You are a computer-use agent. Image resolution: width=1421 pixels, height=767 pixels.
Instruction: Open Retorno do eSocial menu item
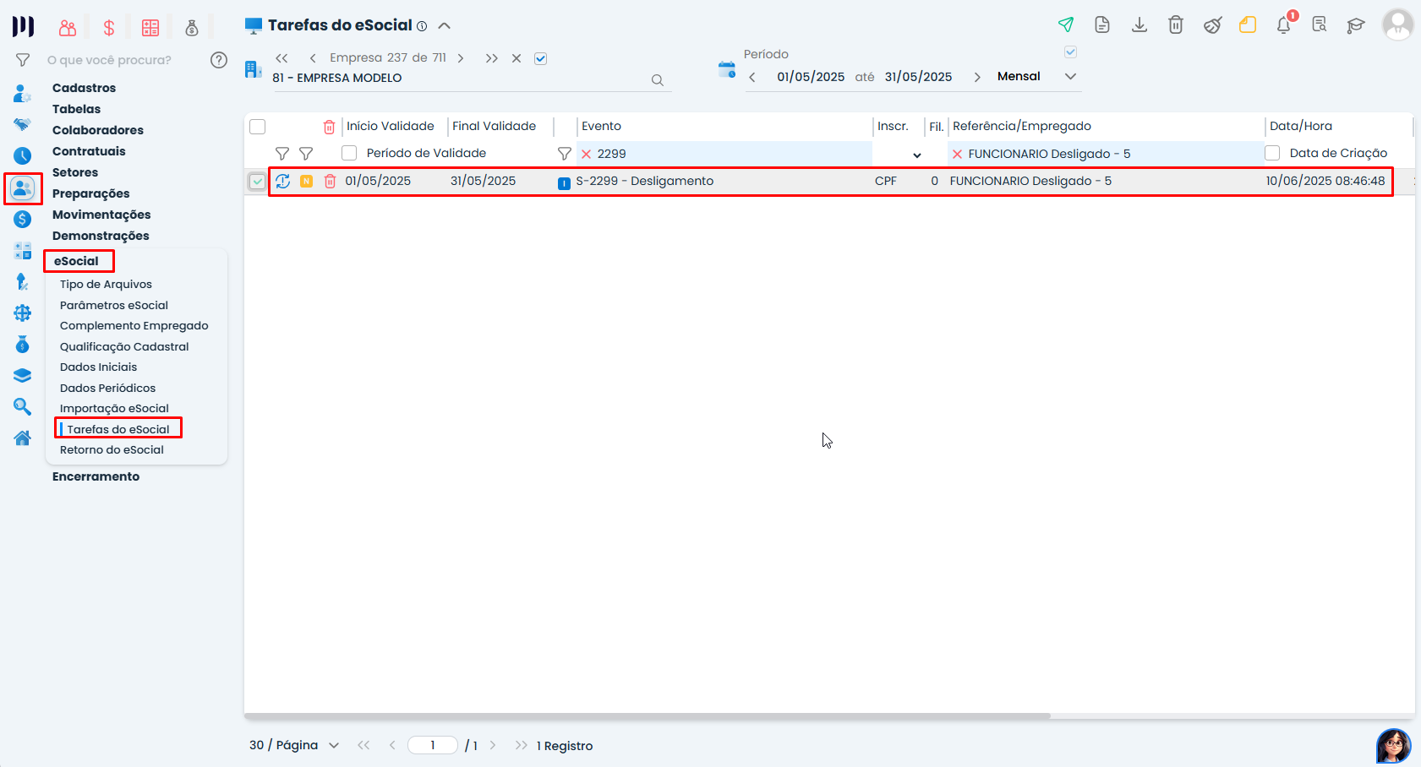[x=112, y=449]
